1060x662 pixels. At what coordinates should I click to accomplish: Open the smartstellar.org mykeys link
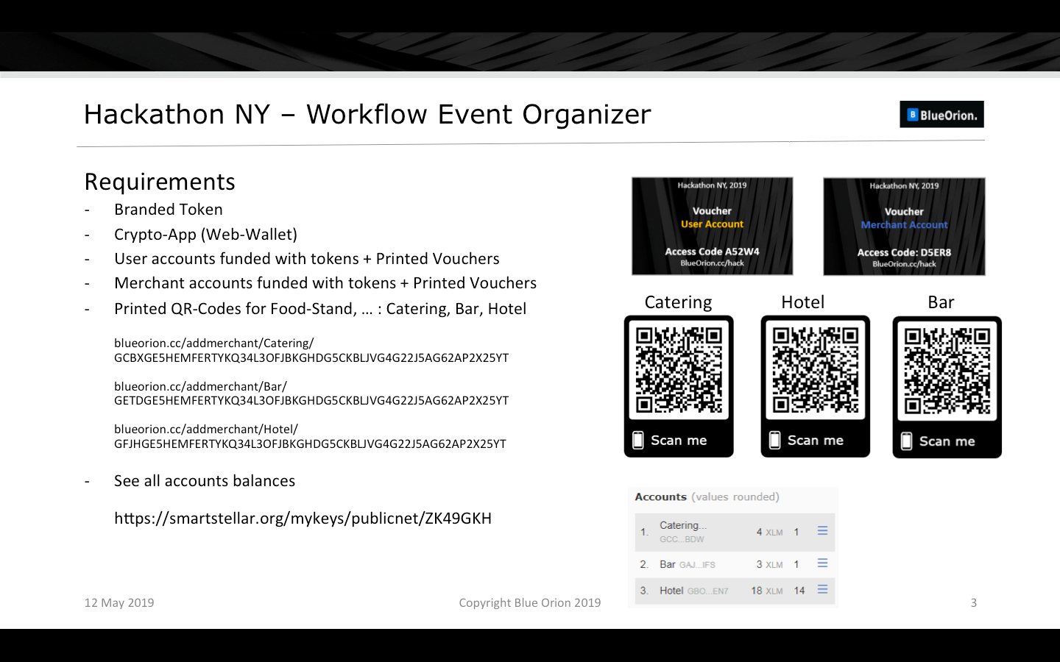(303, 519)
